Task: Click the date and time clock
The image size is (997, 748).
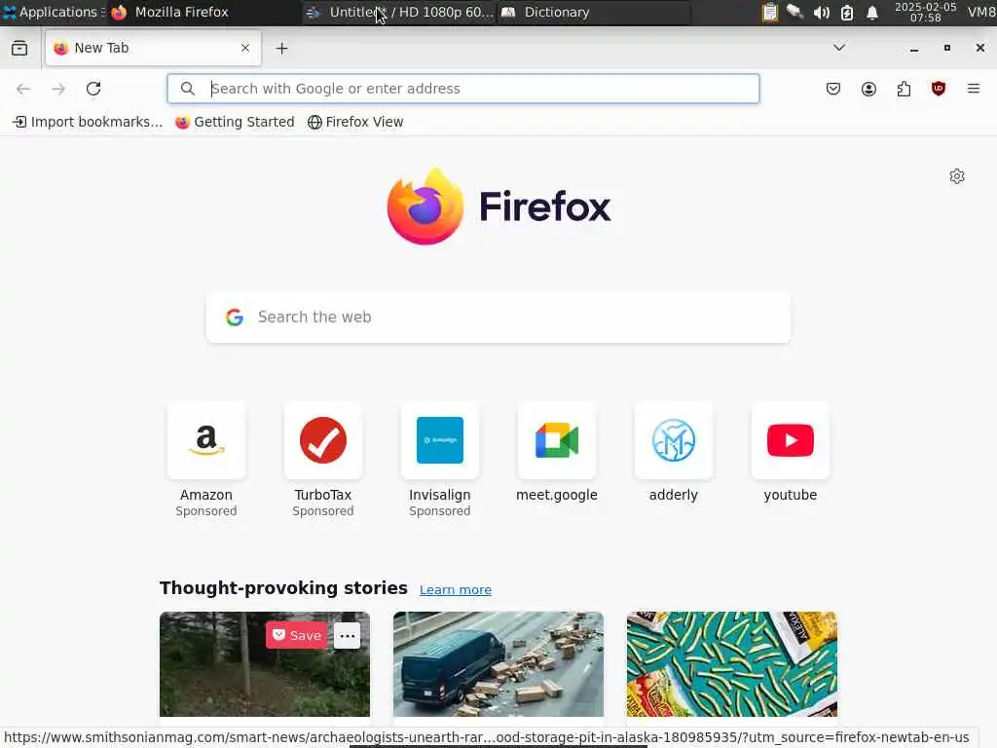Action: pos(925,12)
